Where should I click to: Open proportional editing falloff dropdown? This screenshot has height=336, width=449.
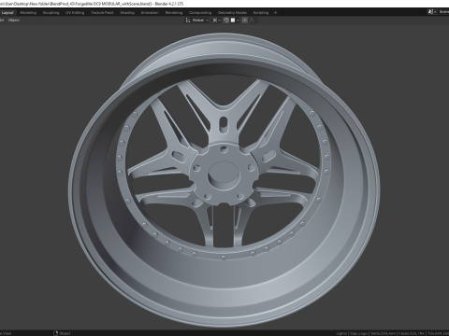click(253, 21)
